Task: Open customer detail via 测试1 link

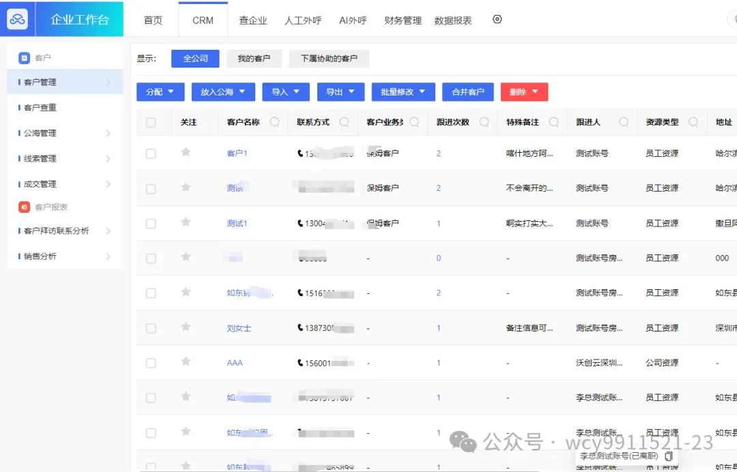Action: tap(237, 223)
